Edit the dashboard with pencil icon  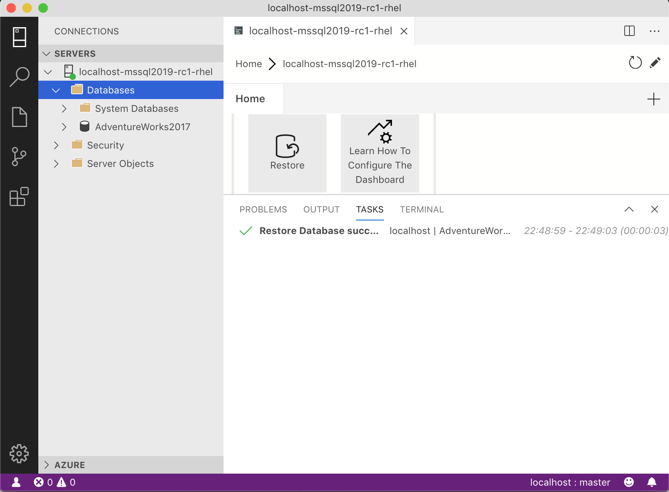pyautogui.click(x=655, y=63)
